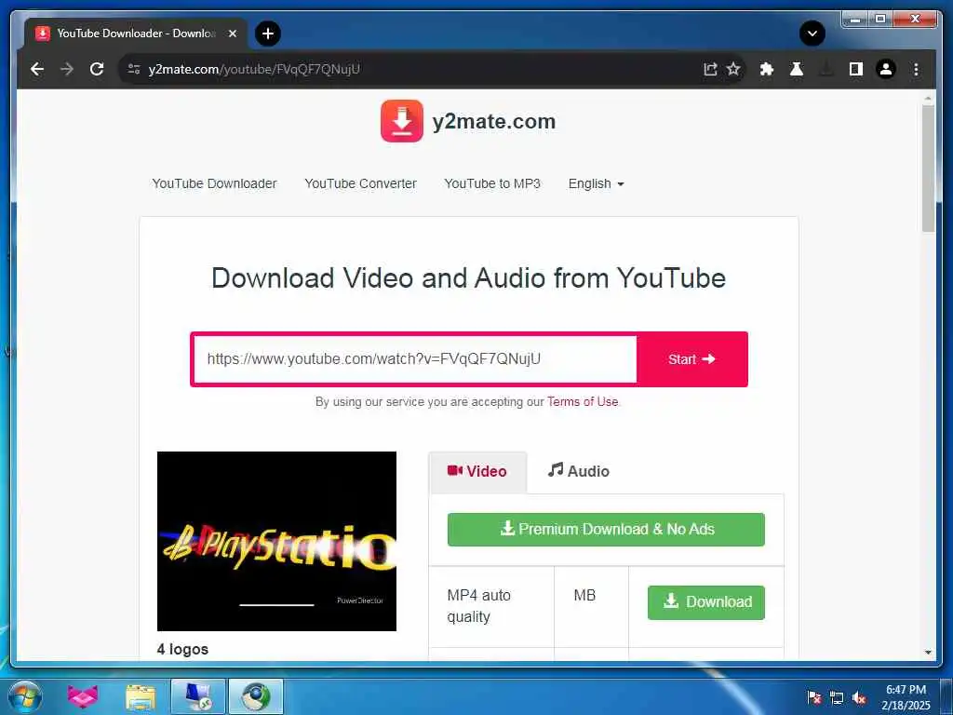This screenshot has height=715, width=953.
Task: Open the Chrome three-dot menu
Action: point(916,69)
